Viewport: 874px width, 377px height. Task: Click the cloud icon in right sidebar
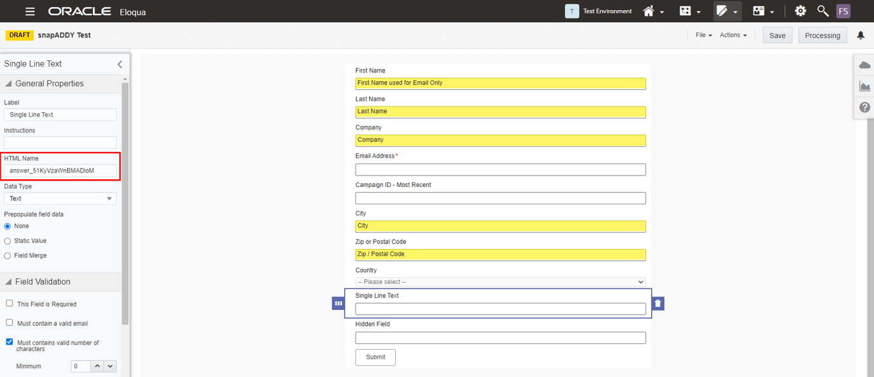point(864,65)
